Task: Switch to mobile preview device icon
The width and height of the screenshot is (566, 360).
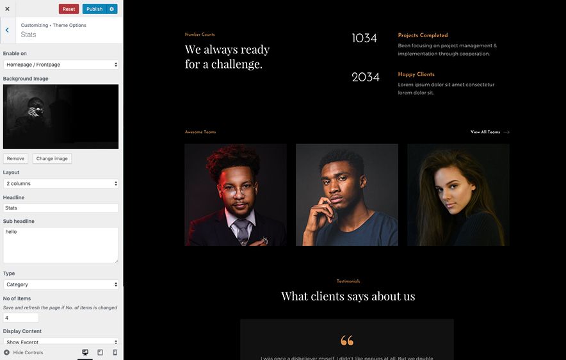Action: coord(115,352)
